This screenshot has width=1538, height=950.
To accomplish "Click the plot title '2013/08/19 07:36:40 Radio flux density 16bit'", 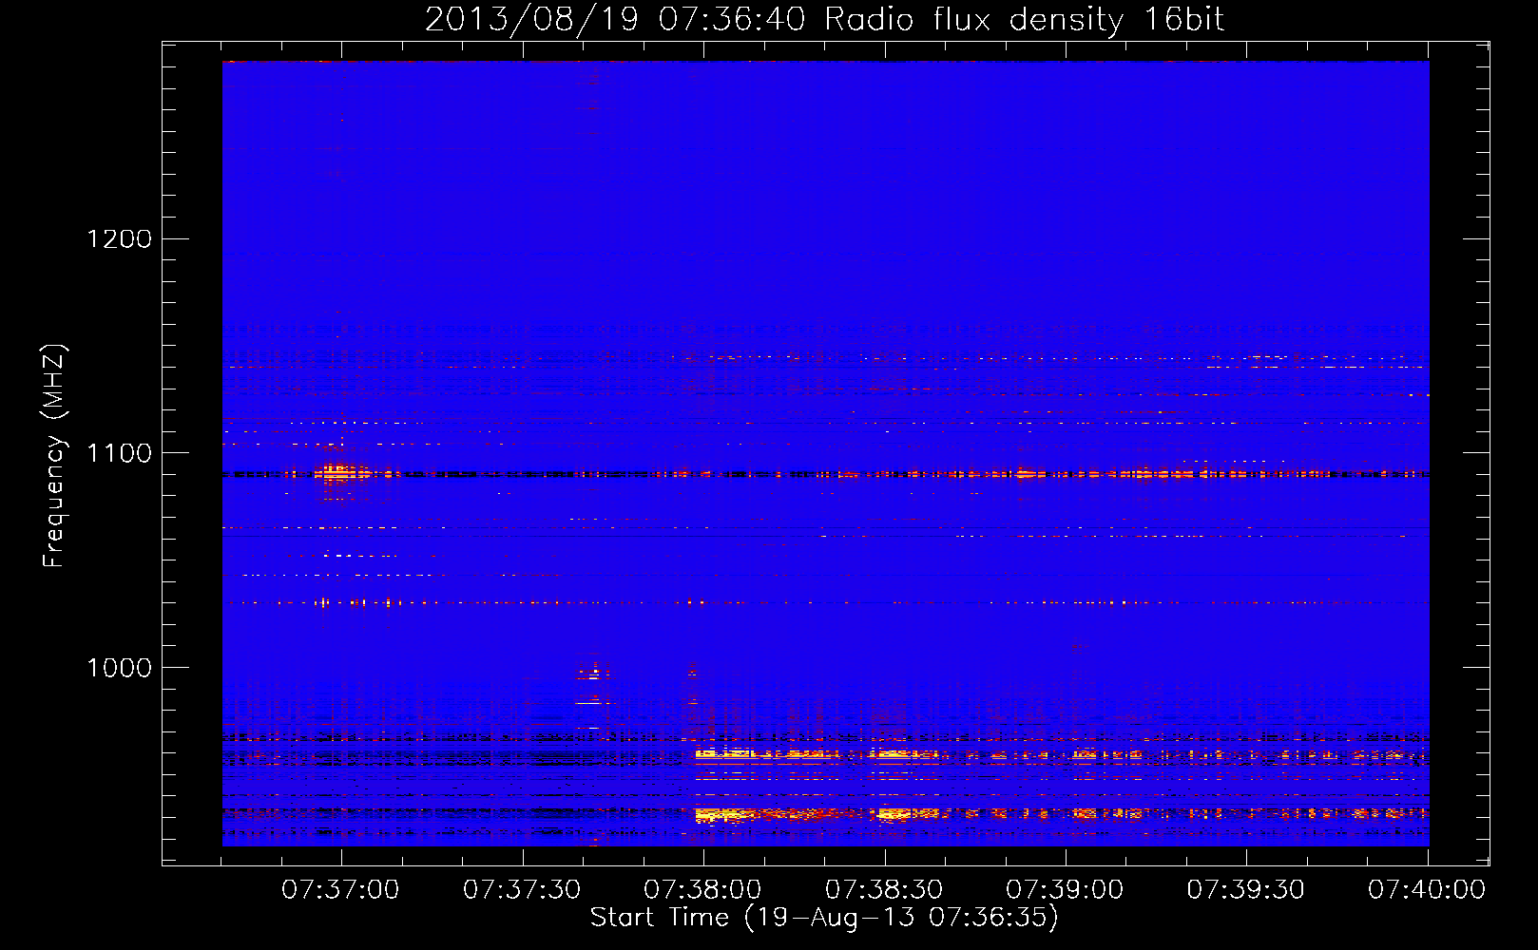I will coord(824,20).
